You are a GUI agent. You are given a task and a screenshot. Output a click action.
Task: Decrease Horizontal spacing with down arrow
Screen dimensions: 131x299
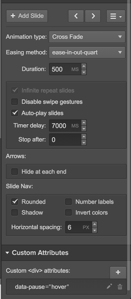[94, 230]
